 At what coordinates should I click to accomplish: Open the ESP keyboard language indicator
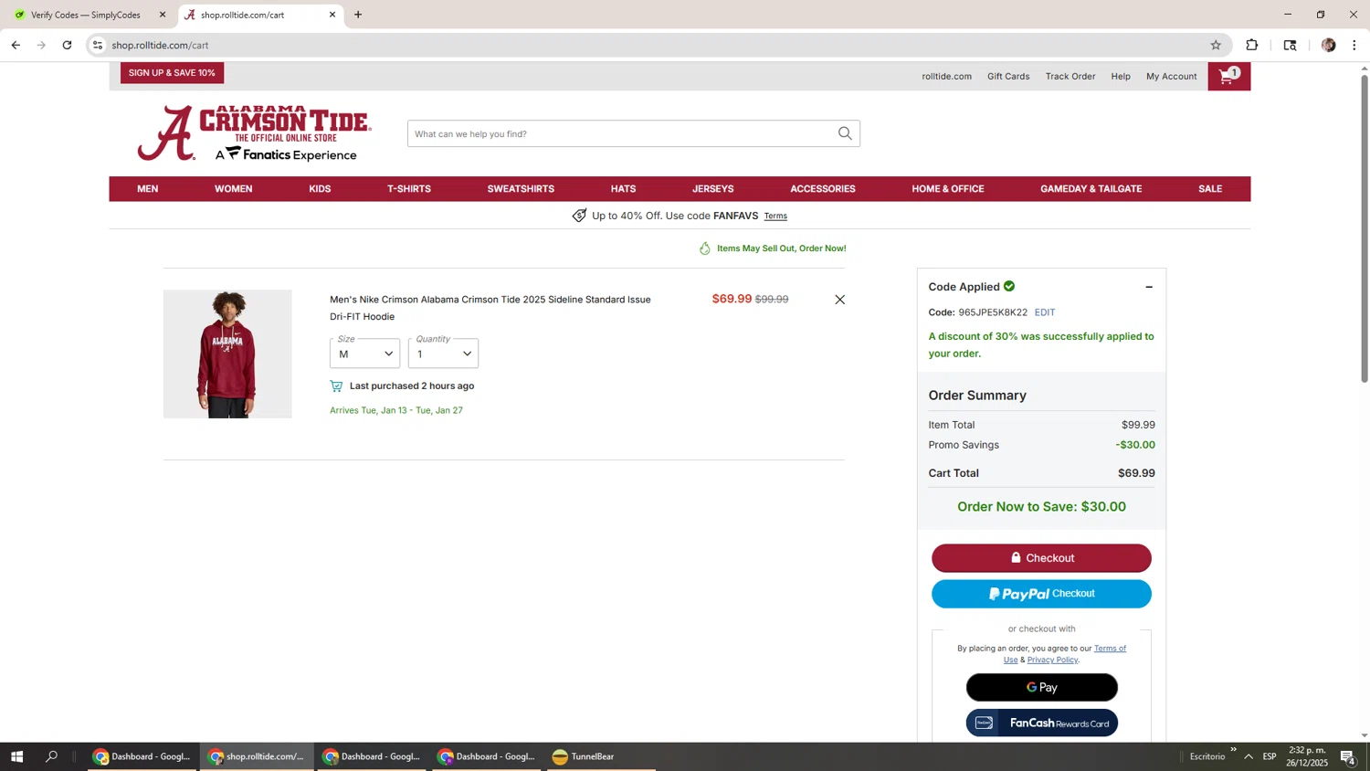click(x=1270, y=756)
